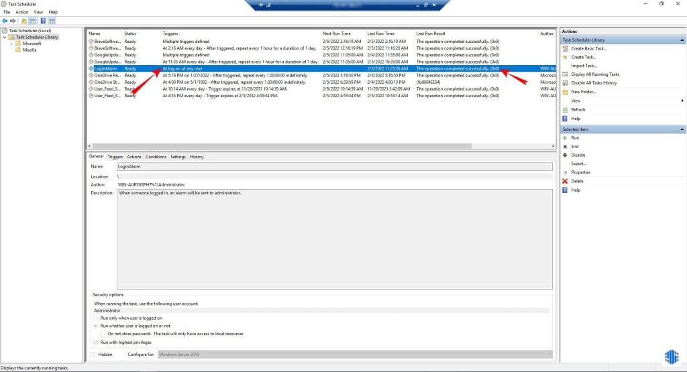Click the Up One Level folder toolbar icon
The height and width of the screenshot is (372, 687).
pos(23,21)
